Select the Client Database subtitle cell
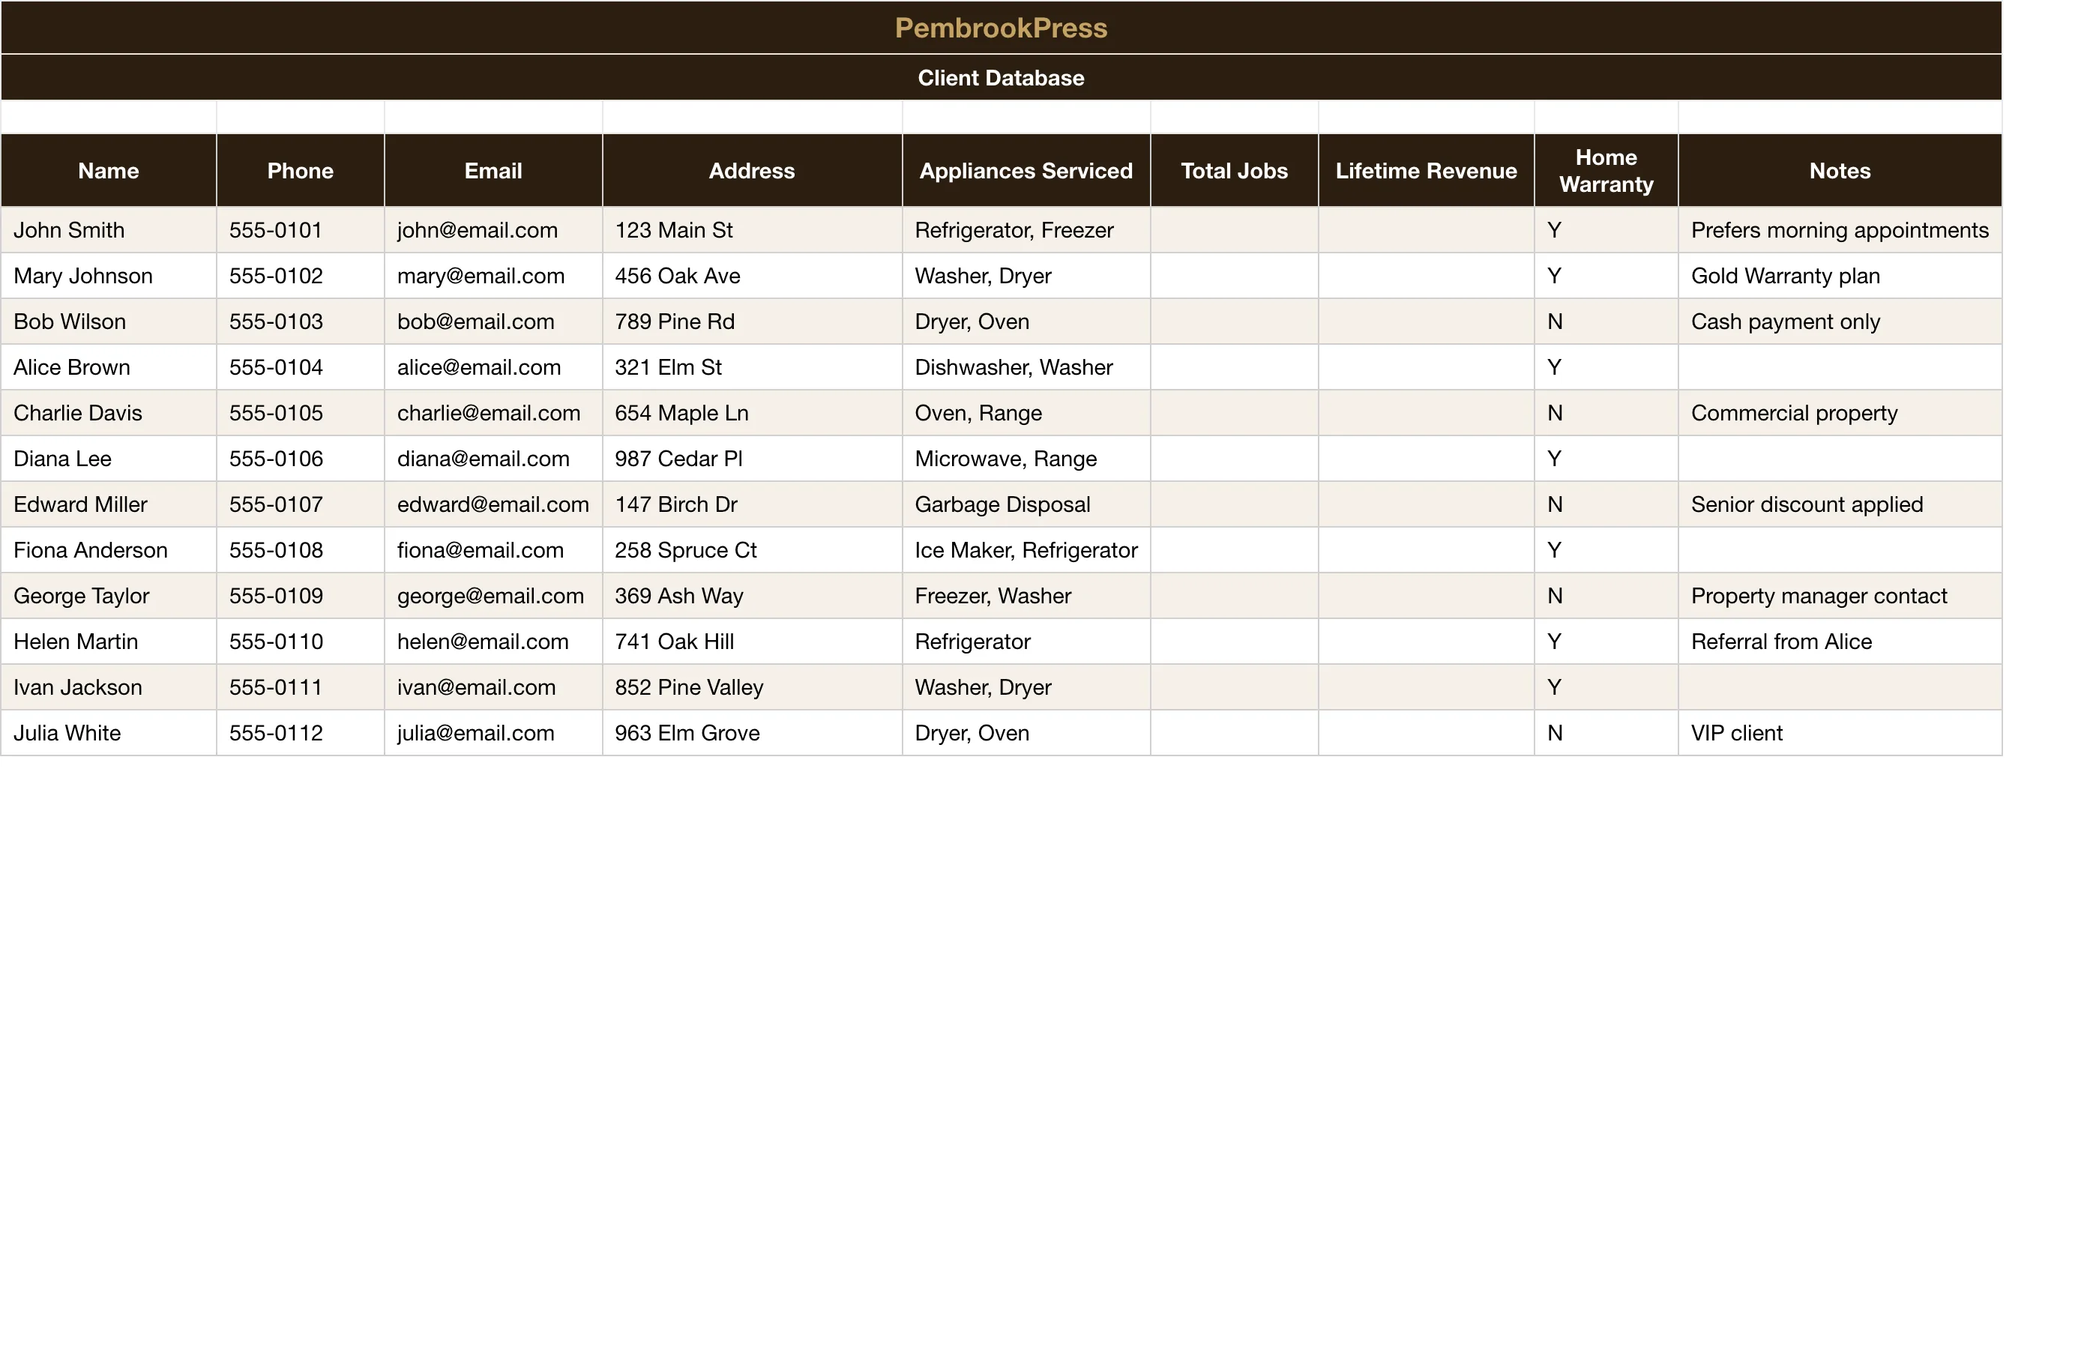This screenshot has width=2099, height=1349. tap(1002, 78)
